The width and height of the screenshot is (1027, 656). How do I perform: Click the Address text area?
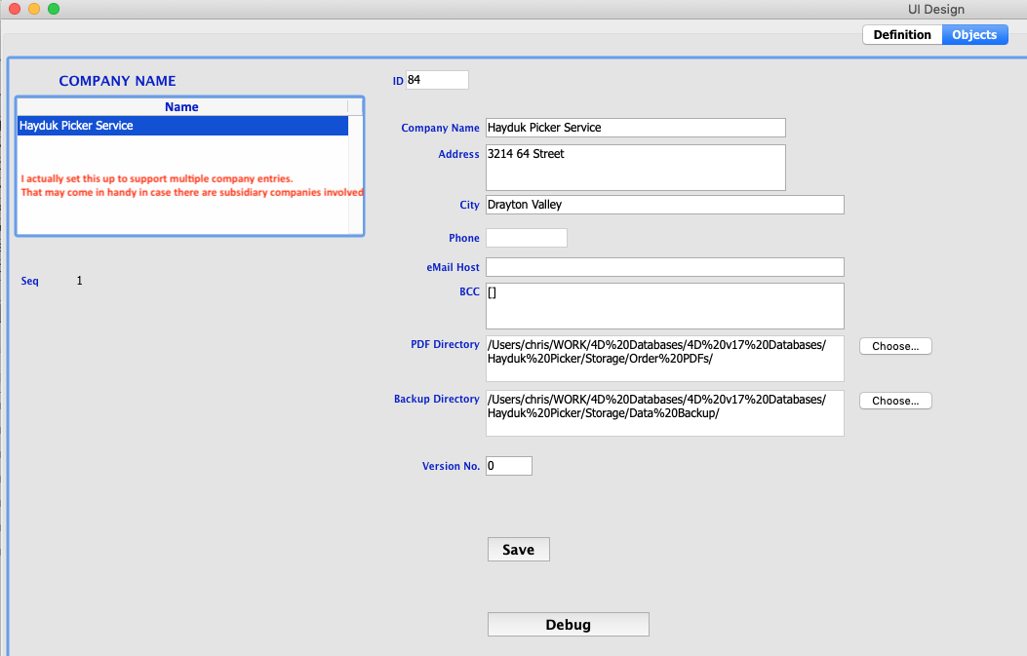(635, 168)
